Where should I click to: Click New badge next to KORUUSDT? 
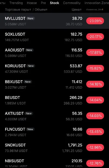[x=31, y=66]
